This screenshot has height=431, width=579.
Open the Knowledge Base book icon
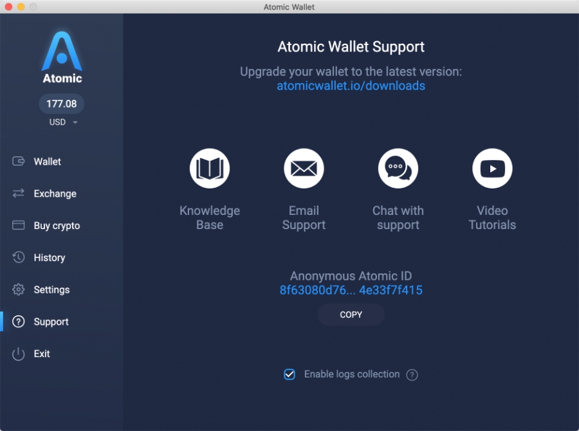pyautogui.click(x=210, y=169)
